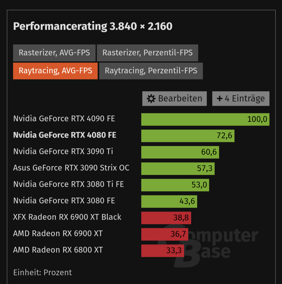Open the Bearbeiten edit button

(174, 98)
